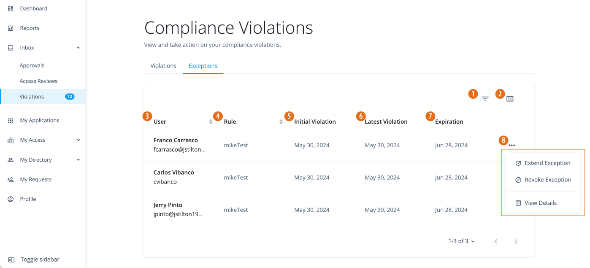Click the My Requests icon
This screenshot has height=268, width=590.
pos(10,179)
